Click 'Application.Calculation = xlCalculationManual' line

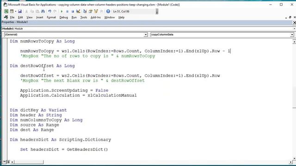78,95
